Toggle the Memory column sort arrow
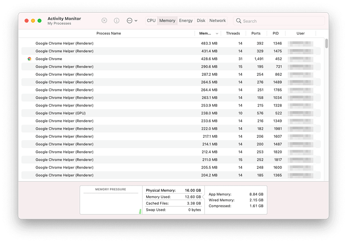Screen dimensions: 347x243 tap(217, 34)
